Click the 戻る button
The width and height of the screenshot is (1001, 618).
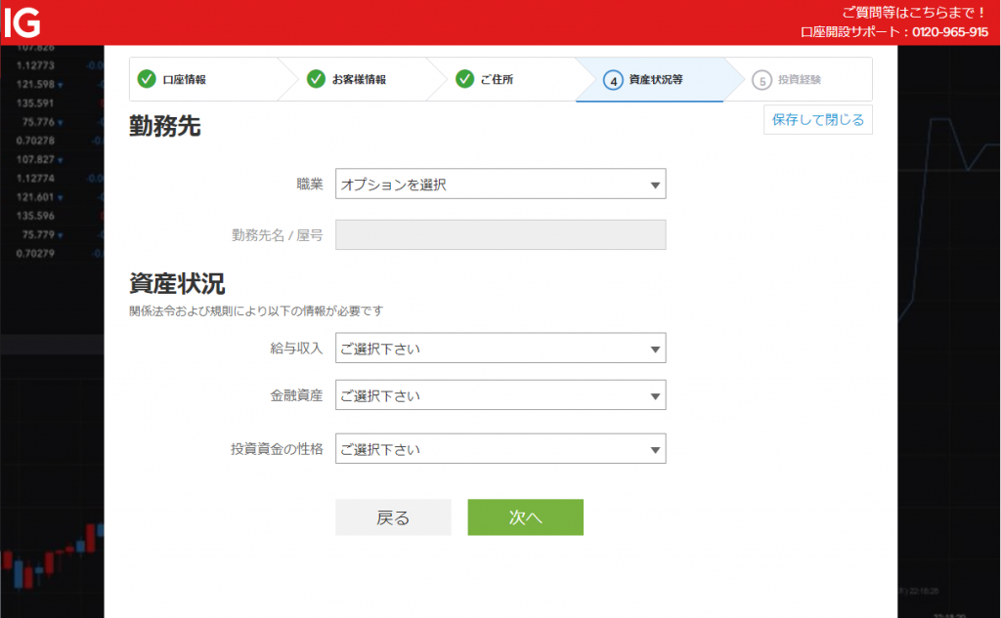click(x=393, y=517)
